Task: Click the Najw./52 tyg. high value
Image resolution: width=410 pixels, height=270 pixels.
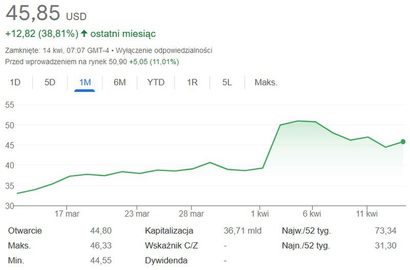Action: click(386, 231)
